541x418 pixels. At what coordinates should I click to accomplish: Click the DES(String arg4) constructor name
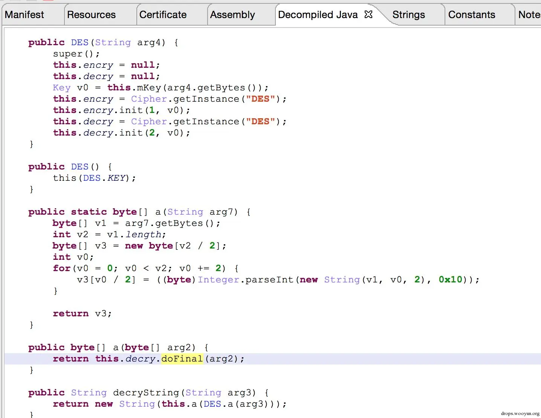(80, 43)
